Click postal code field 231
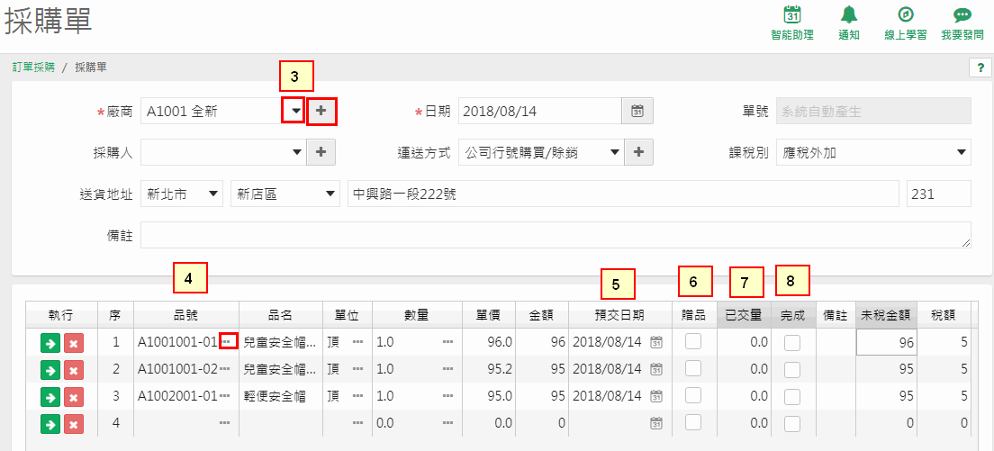 click(x=939, y=194)
